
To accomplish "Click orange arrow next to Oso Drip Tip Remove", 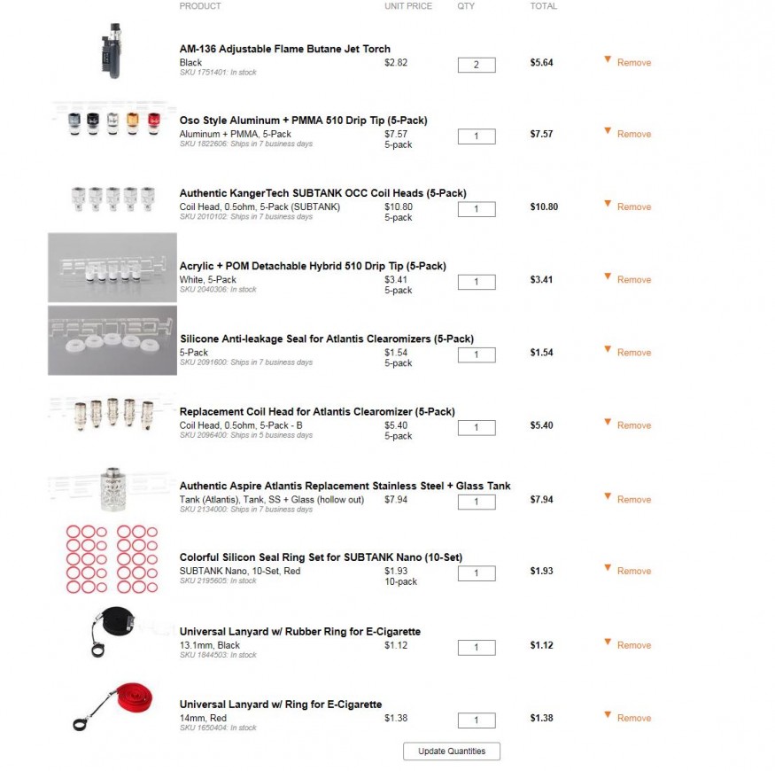I will click(608, 131).
